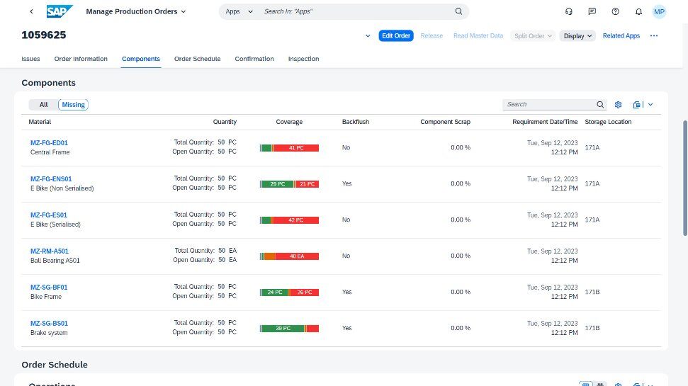Click the Edit Order button
The image size is (688, 386).
tap(395, 35)
